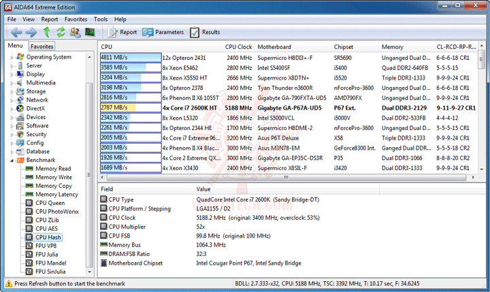The height and width of the screenshot is (292, 490).
Task: Collapse the Benchmark tree node
Action: (x=12, y=161)
